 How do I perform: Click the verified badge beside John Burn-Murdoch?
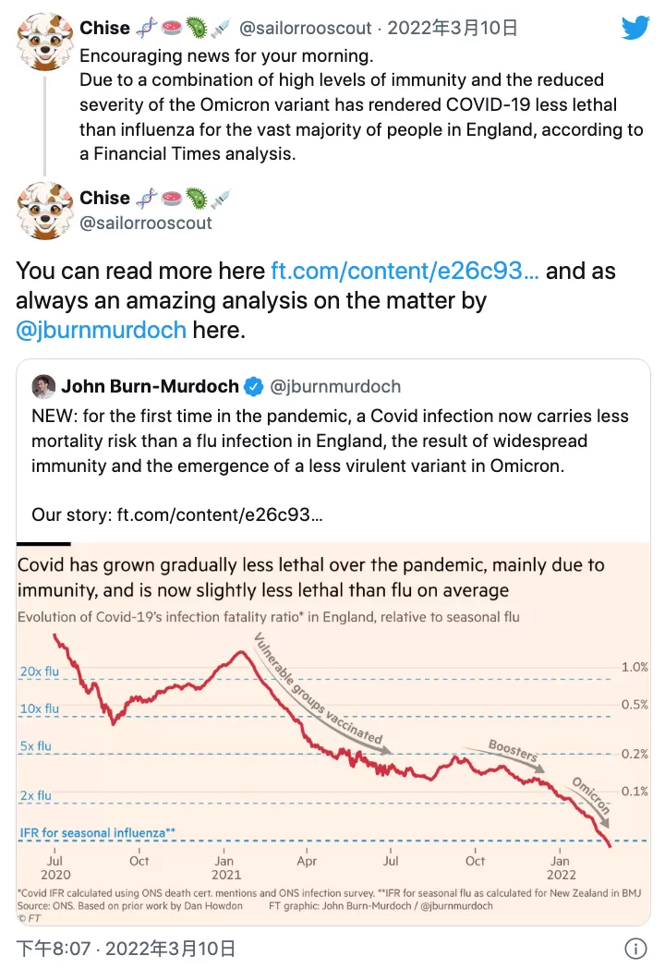click(254, 386)
